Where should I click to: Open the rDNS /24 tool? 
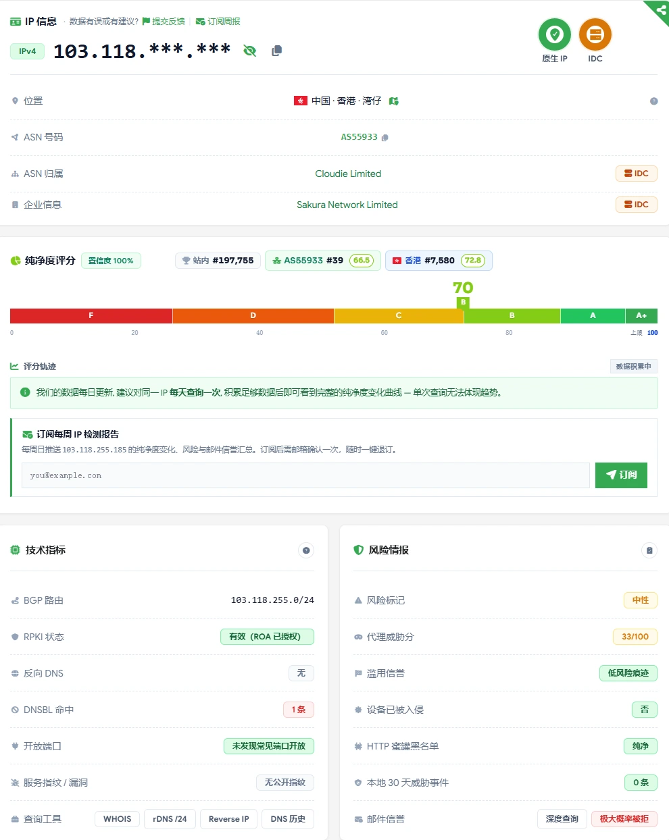170,819
